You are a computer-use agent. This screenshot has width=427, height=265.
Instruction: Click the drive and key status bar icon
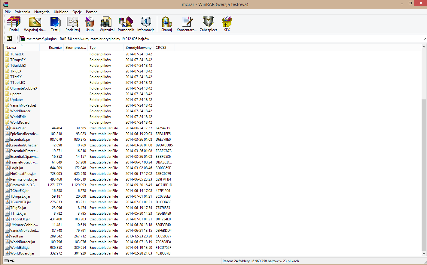click(9, 261)
